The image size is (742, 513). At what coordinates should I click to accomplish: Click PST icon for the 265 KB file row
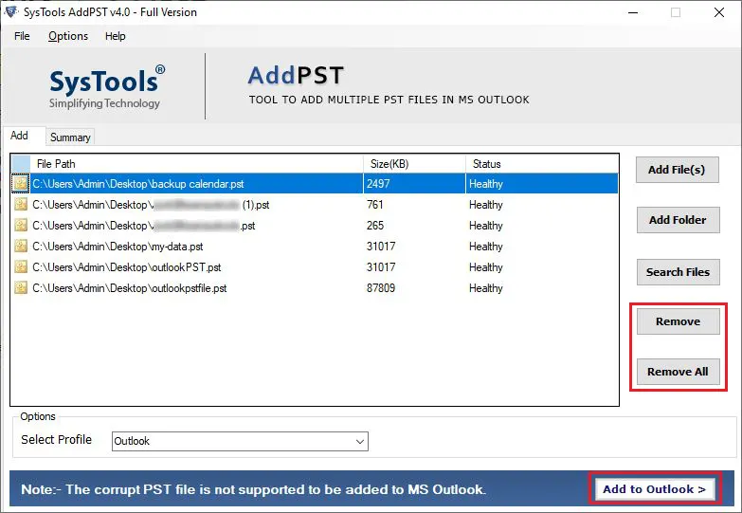coord(20,225)
